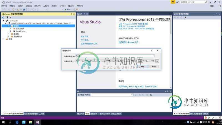Open 帮助(H) menu
Screen dimensions: 222x125
click(80, 6)
